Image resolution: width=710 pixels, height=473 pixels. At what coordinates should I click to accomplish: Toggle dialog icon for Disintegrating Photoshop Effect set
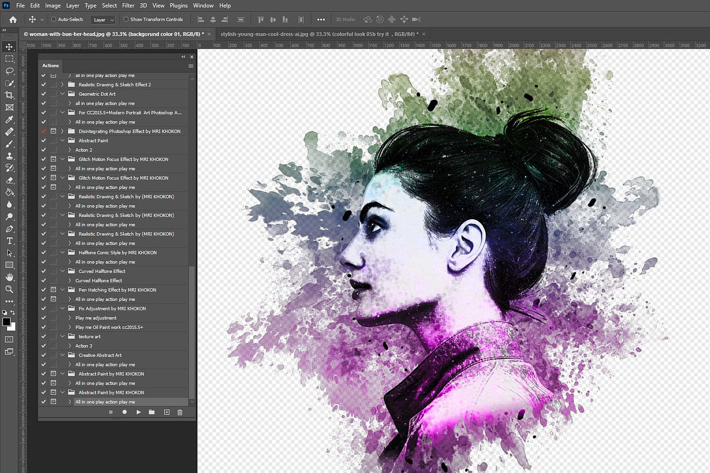click(x=53, y=131)
